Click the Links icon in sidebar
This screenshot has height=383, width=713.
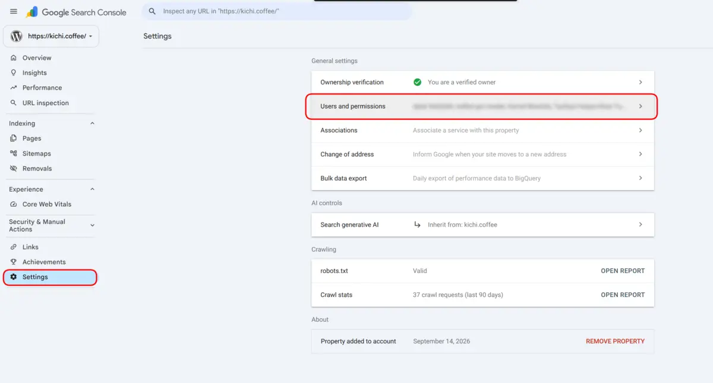coord(14,247)
